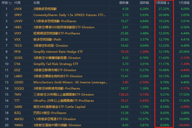Open 巴西2X做空-ProShares name
This screenshot has width=192, height=128.
pos(50,113)
